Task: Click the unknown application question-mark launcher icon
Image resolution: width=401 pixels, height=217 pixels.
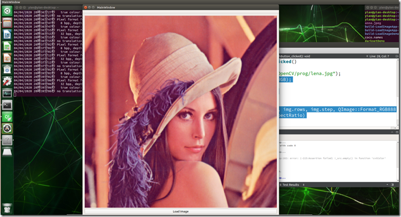Action: coord(7,140)
